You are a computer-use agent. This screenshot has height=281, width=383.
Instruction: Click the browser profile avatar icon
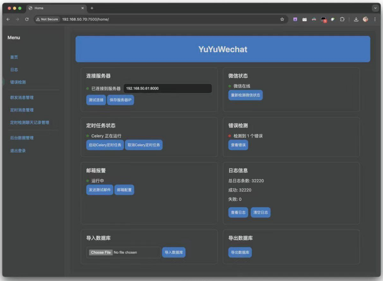coord(366,19)
